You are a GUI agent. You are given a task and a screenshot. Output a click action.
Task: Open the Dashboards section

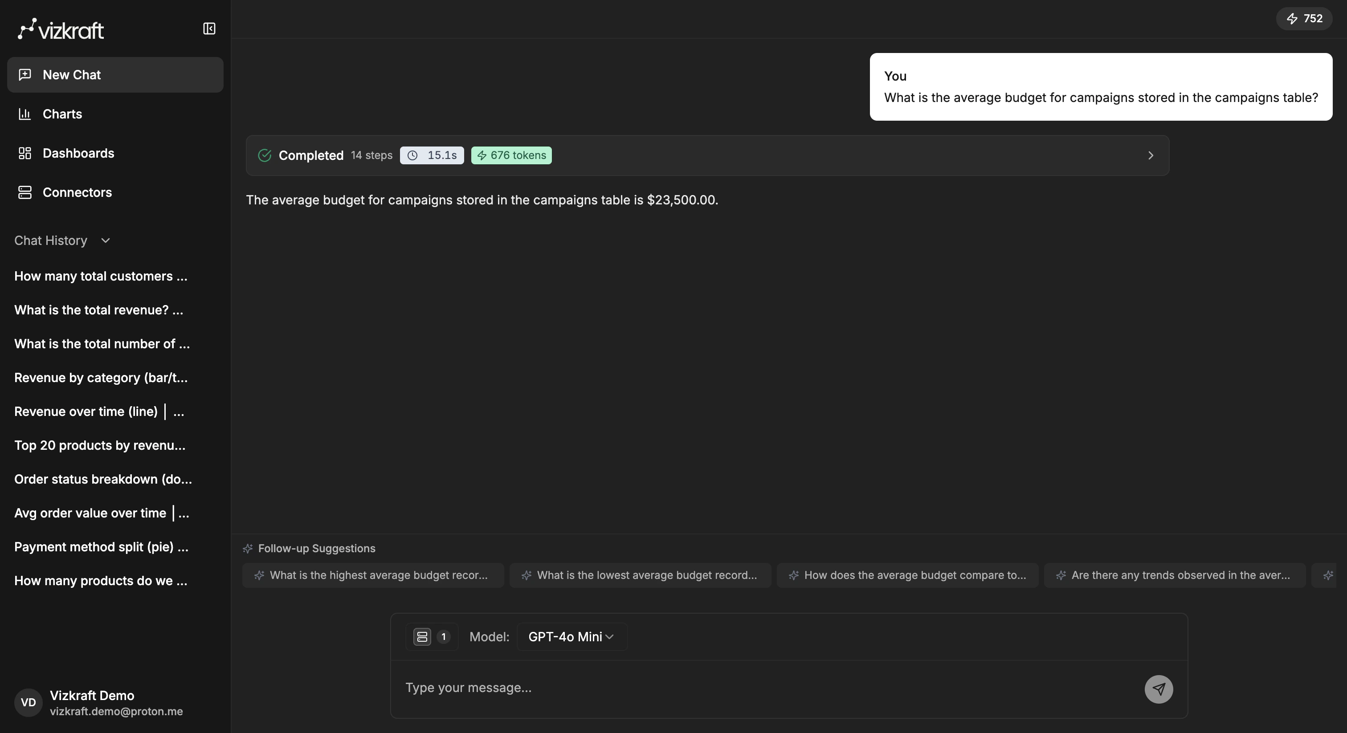[x=79, y=153]
